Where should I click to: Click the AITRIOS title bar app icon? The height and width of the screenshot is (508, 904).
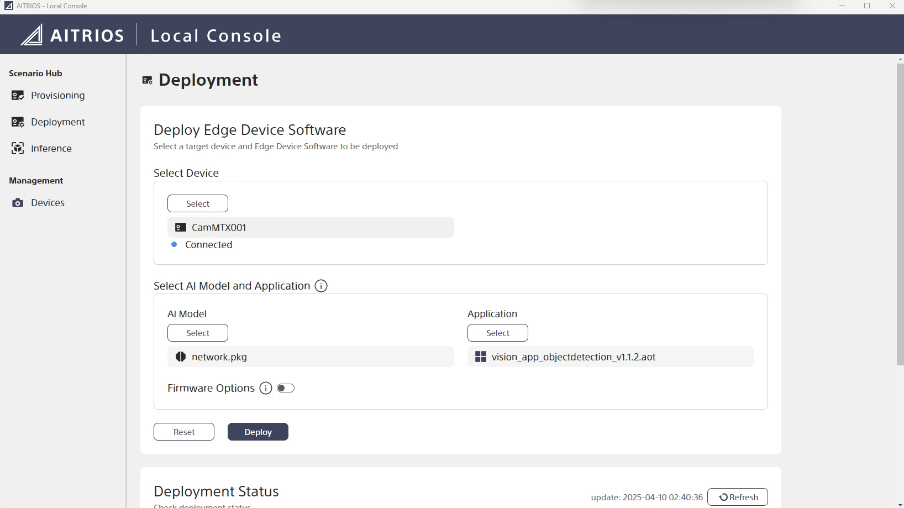(x=8, y=6)
